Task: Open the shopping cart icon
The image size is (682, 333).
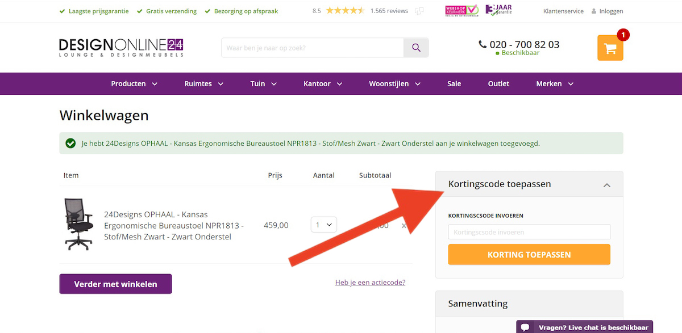Action: (610, 48)
